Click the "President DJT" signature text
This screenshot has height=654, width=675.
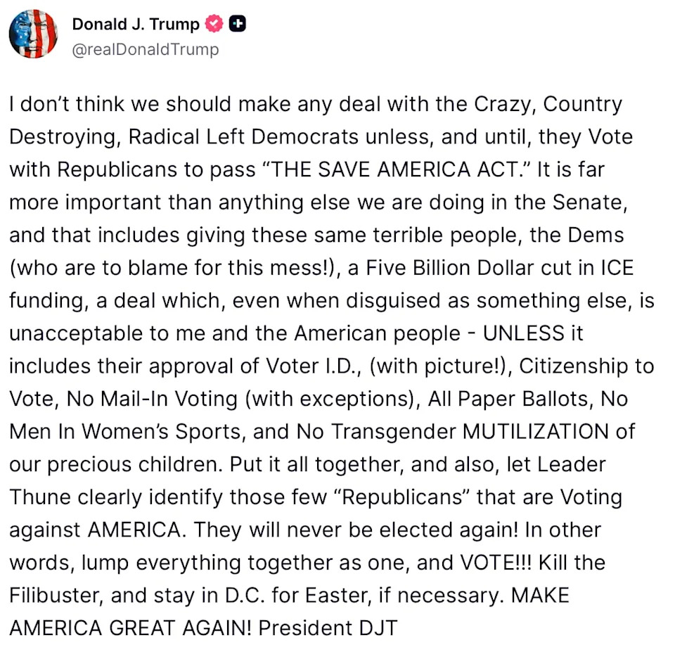[328, 627]
